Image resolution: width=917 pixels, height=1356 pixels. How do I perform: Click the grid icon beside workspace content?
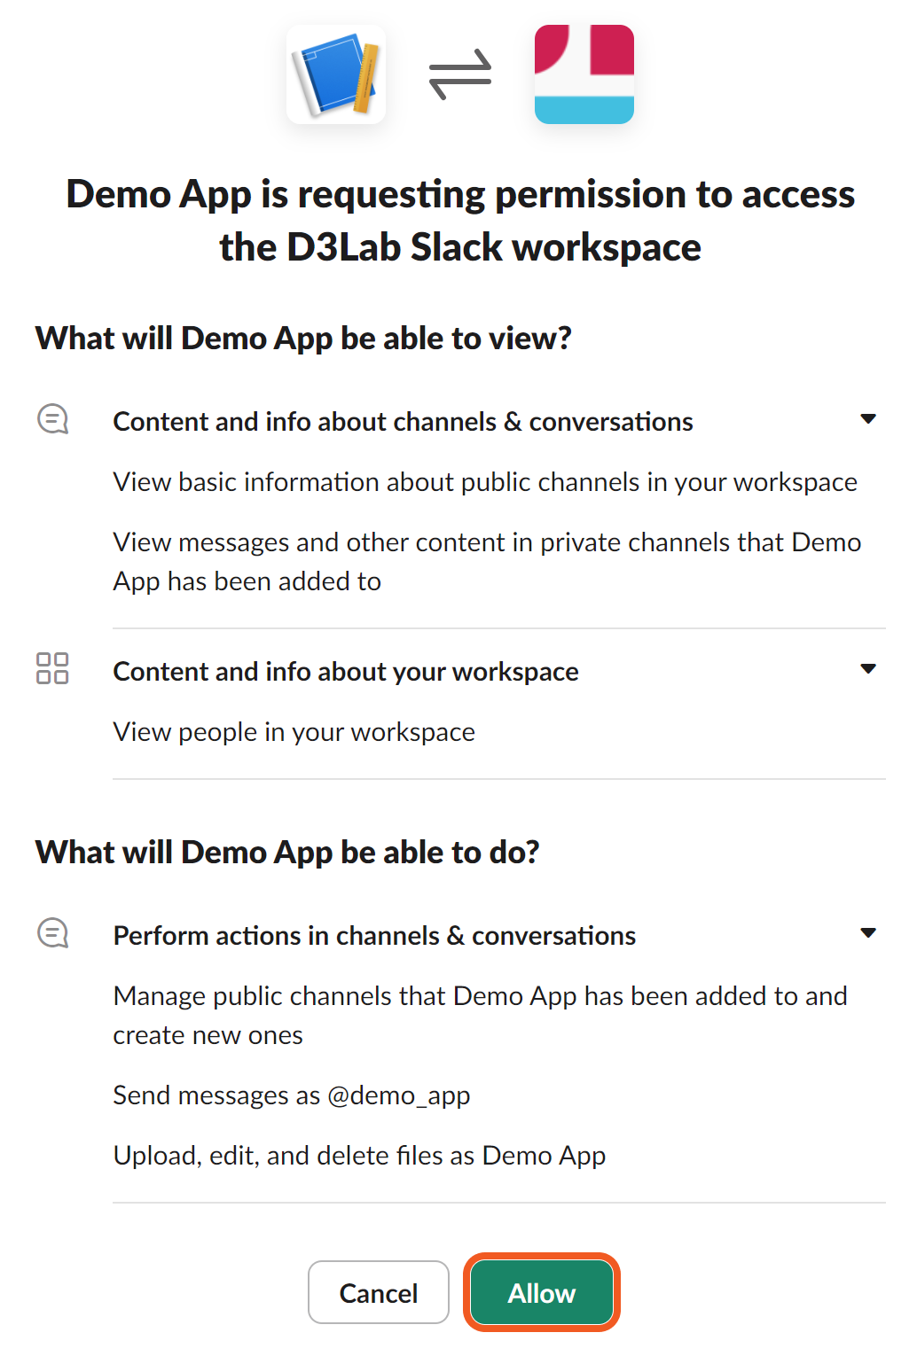(x=52, y=668)
